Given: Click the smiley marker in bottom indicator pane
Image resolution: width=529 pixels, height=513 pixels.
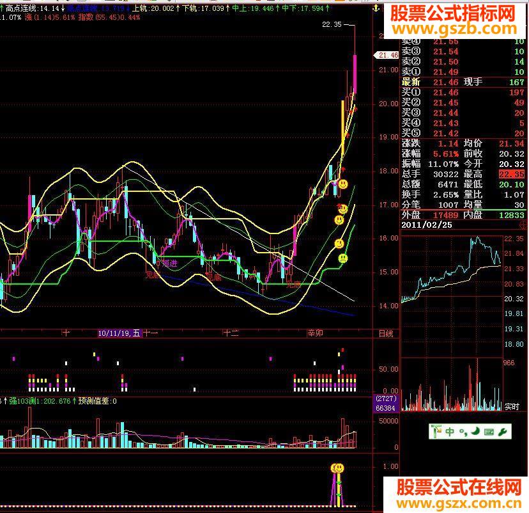Looking at the screenshot, I should (337, 469).
